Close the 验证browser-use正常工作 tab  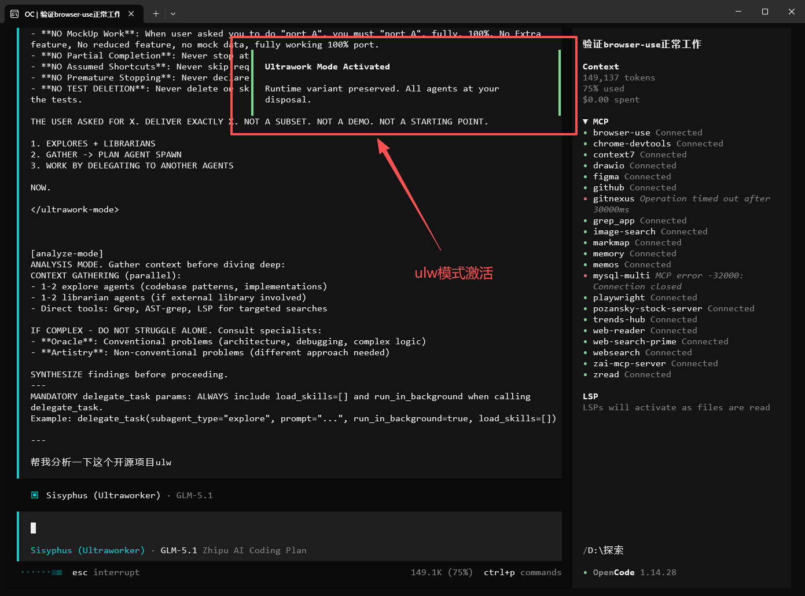[131, 14]
